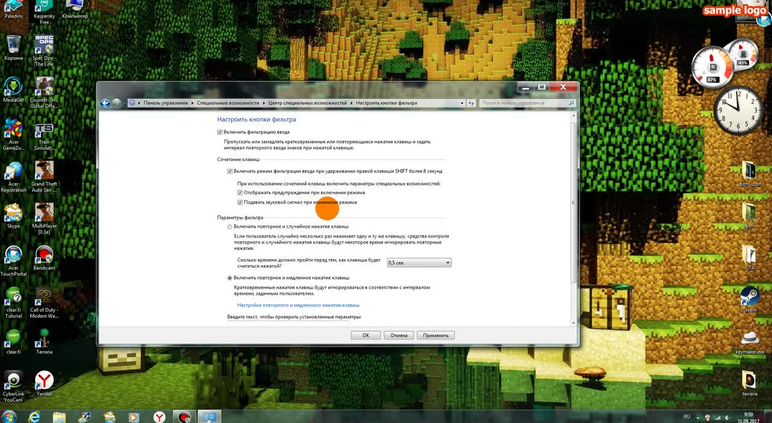Launch Bandicam desktop shortcut
The image size is (772, 423).
coord(44,258)
